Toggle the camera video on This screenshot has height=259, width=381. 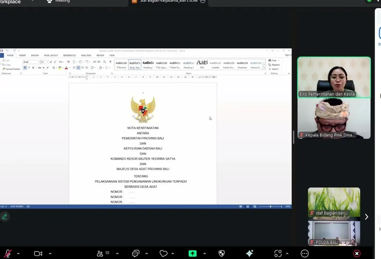point(38,253)
